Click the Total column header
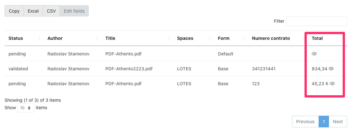Image resolution: width=351 pixels, height=129 pixels. [317, 38]
